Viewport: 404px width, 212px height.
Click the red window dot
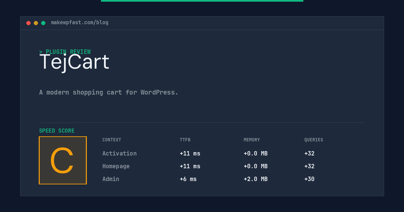tap(28, 23)
